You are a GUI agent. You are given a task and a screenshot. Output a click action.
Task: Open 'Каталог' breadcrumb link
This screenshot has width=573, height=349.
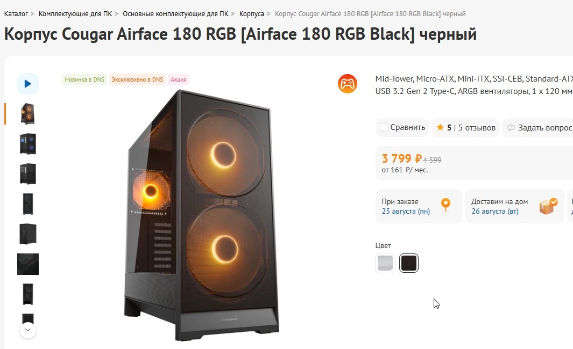[16, 13]
